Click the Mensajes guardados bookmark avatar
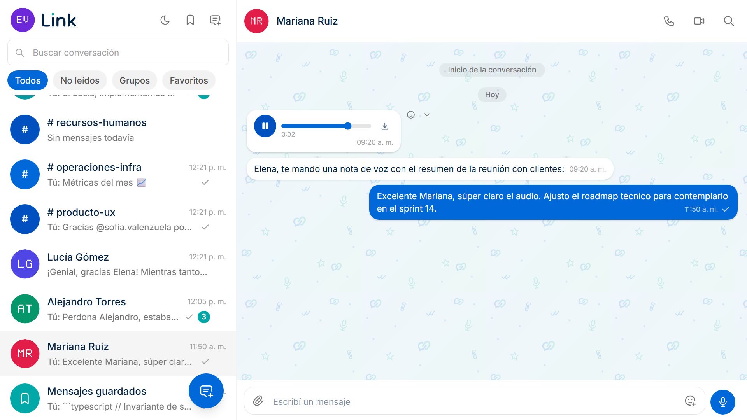The image size is (747, 420). 25,398
